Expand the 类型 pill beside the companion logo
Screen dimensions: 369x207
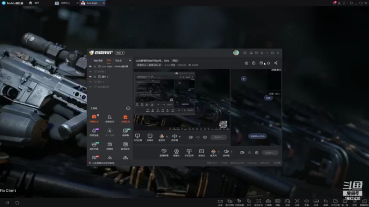[x=120, y=53]
